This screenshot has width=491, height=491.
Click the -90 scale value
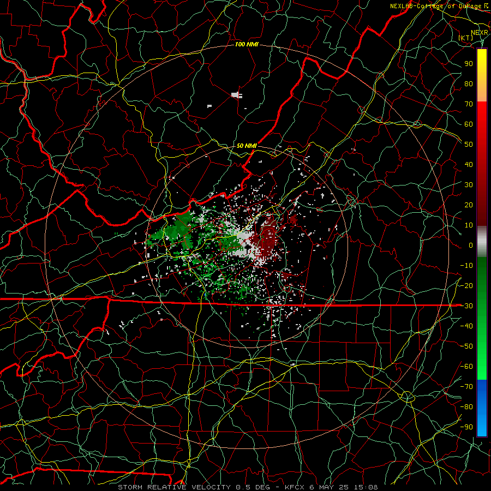(466, 427)
